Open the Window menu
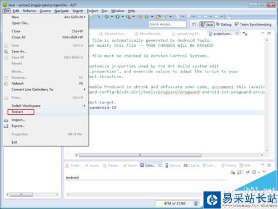This screenshot has height=209, width=278. 117,11
